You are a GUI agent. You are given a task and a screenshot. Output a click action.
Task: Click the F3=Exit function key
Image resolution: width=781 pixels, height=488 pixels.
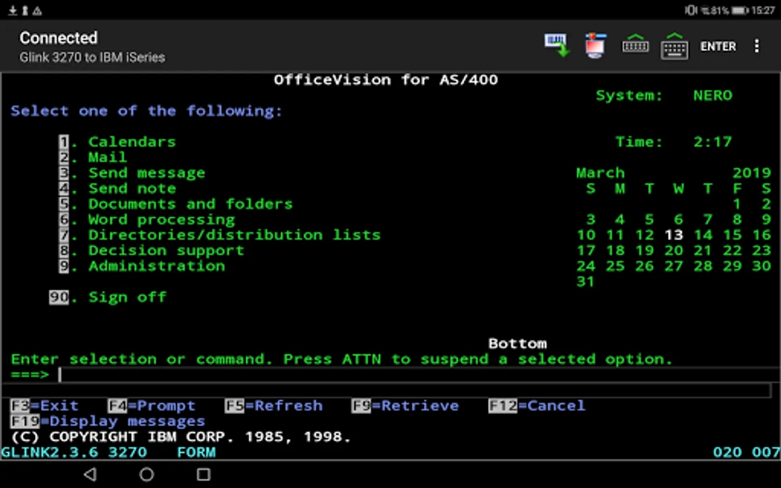click(44, 406)
